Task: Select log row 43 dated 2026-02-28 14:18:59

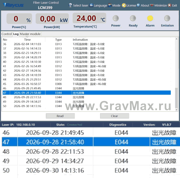Action: point(87,75)
